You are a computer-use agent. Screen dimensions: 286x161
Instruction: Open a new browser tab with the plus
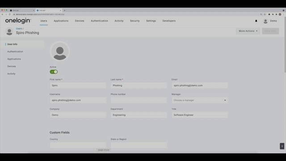pos(64,10)
